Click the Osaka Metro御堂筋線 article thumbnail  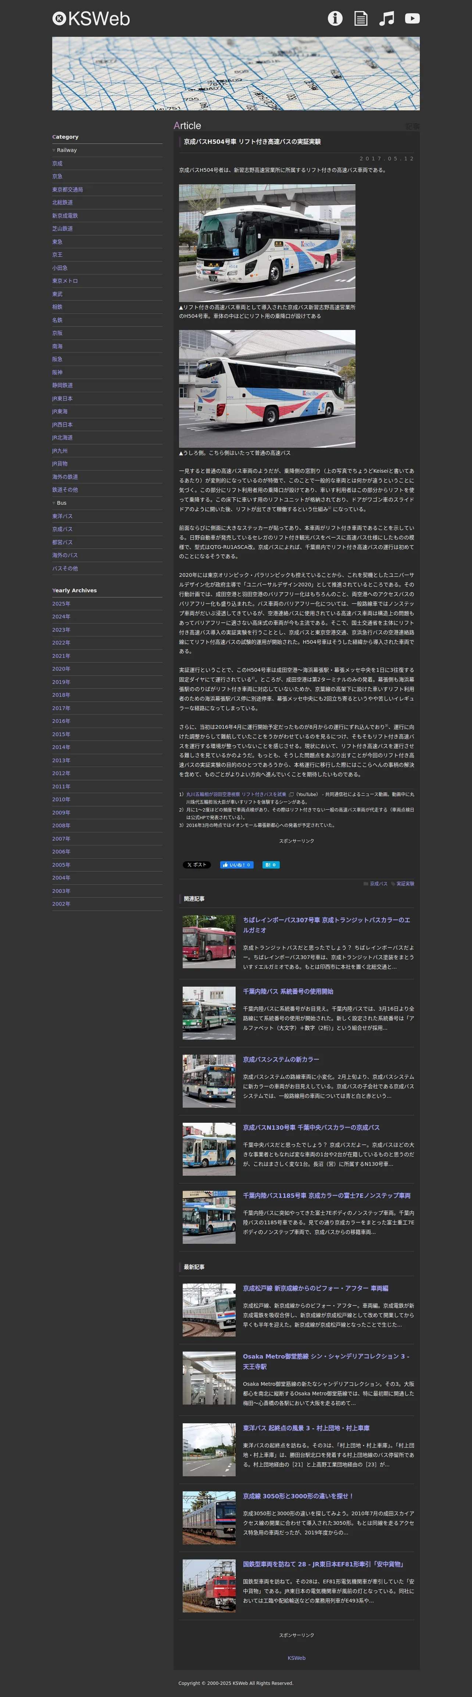(x=209, y=1377)
